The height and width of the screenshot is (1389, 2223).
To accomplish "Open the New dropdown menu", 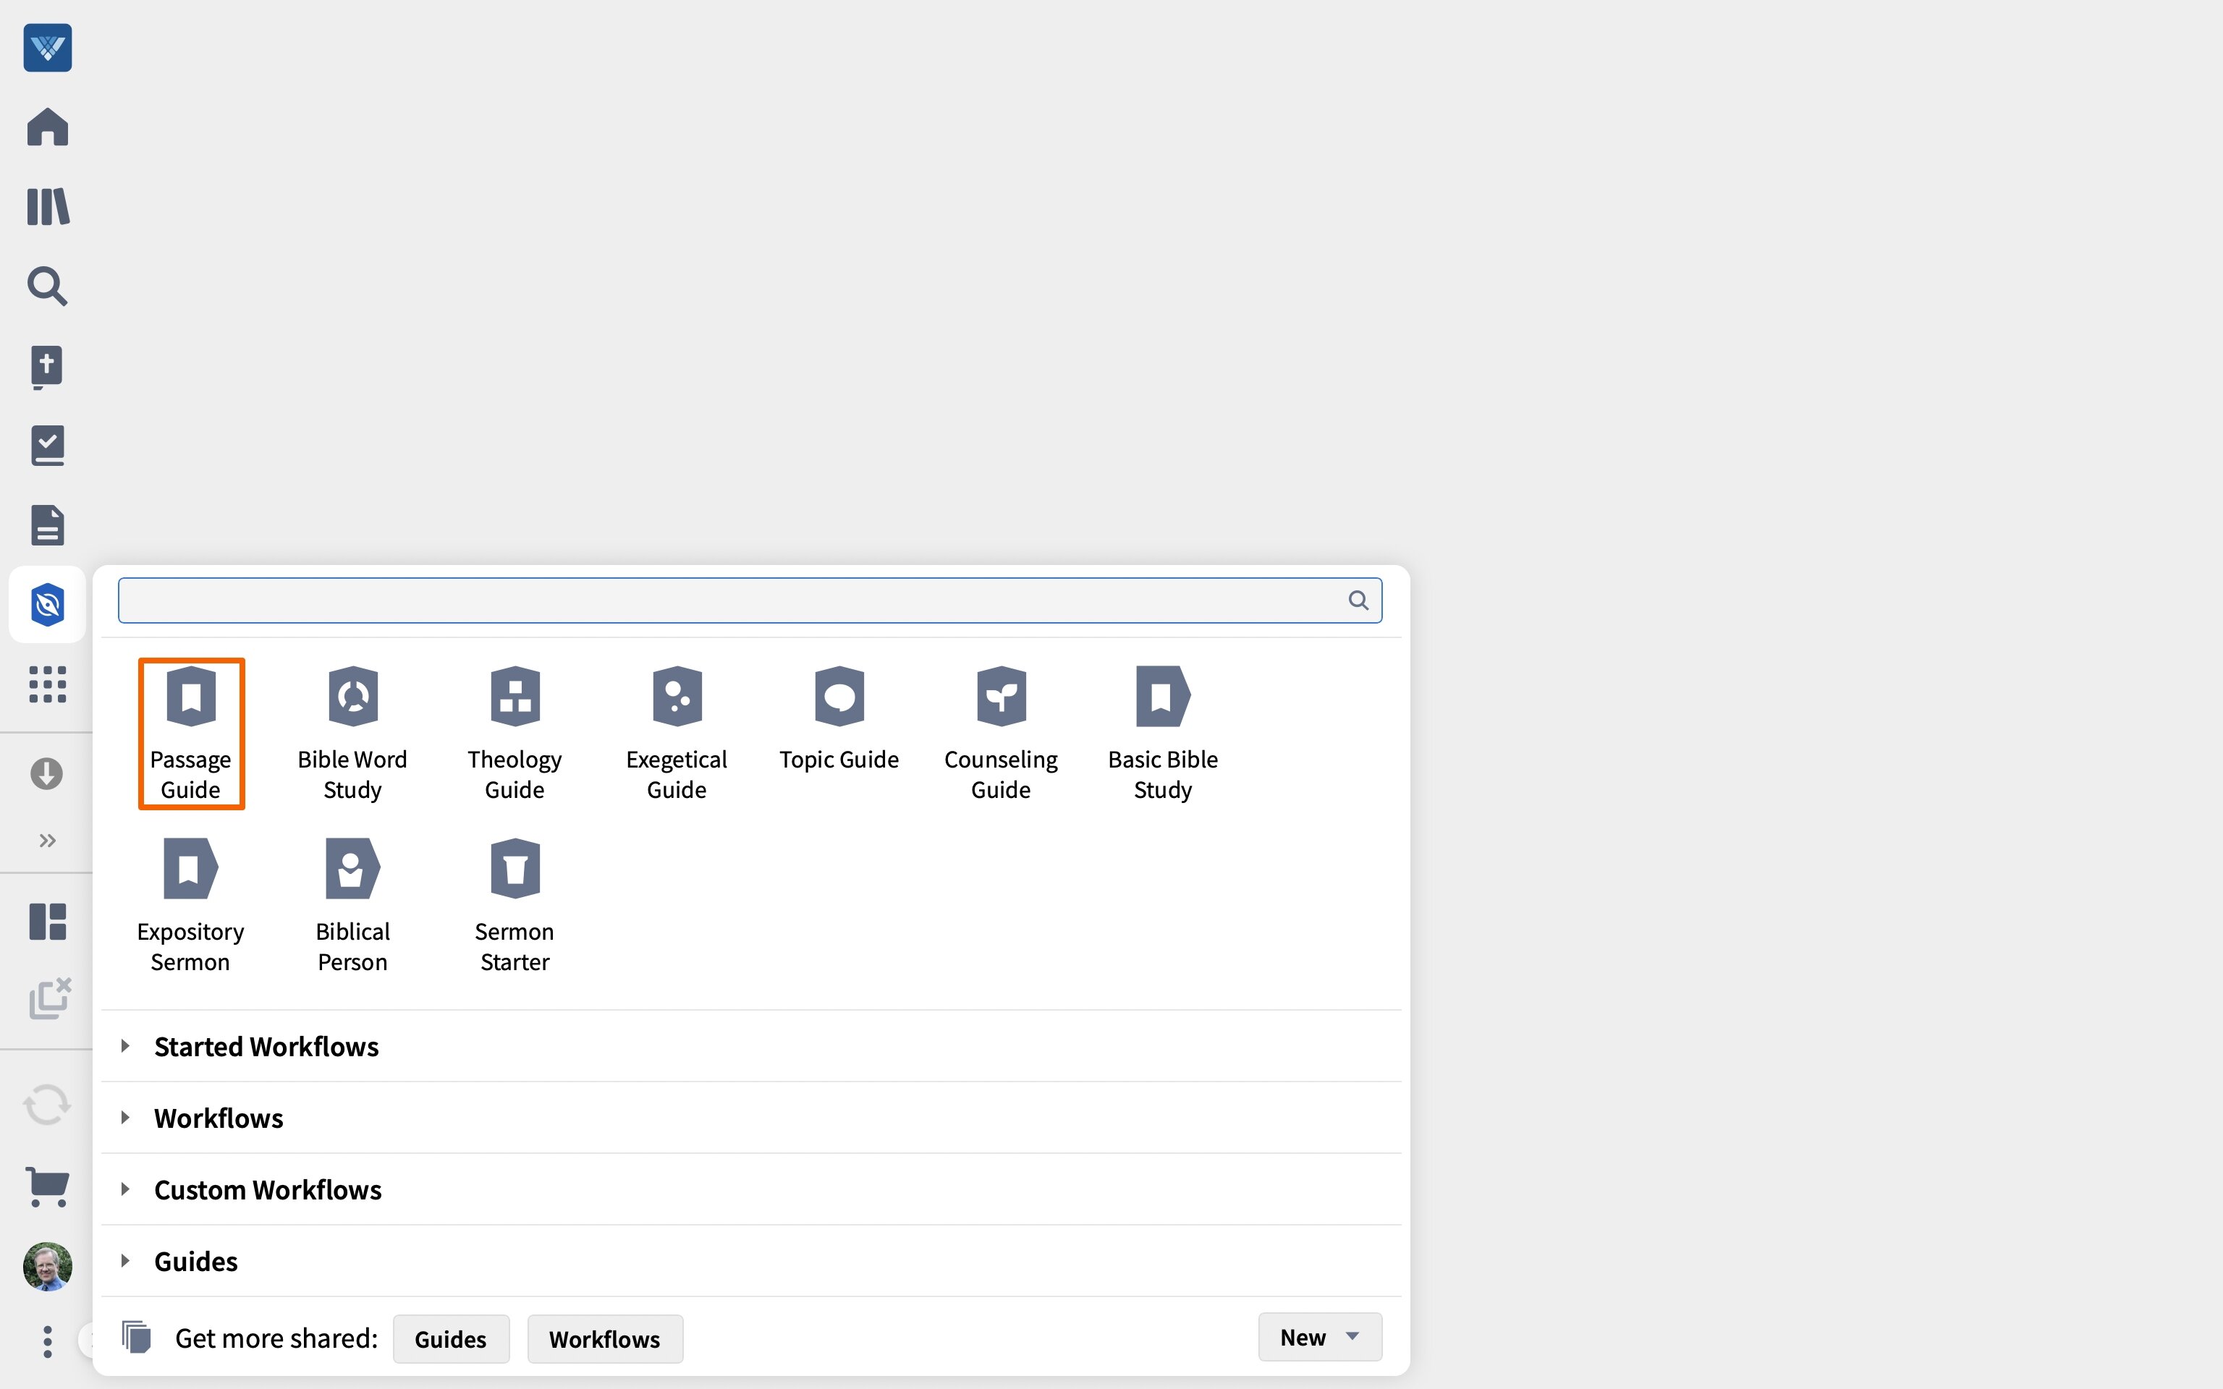I will pos(1319,1338).
